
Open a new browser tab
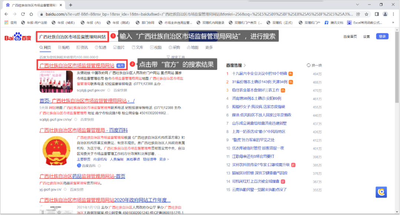[71, 5]
